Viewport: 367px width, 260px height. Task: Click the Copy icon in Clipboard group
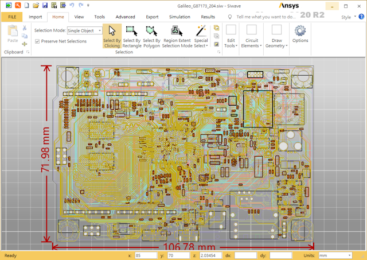25,36
